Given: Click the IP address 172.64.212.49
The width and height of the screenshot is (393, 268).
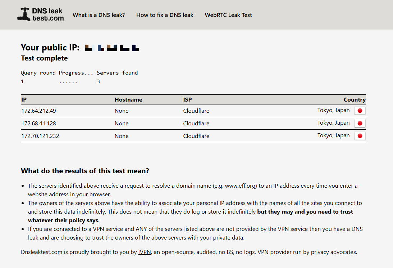Looking at the screenshot, I should (x=38, y=111).
